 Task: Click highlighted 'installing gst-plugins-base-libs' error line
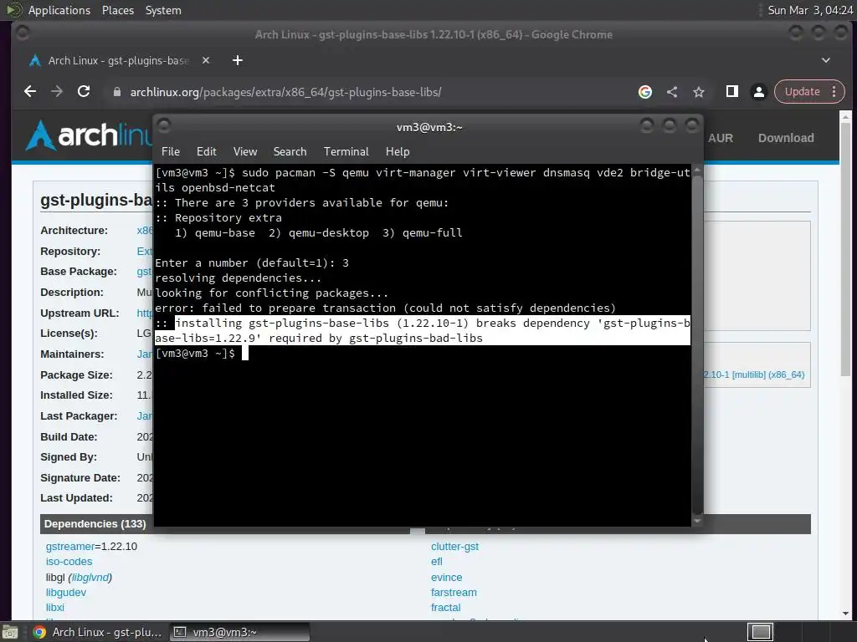point(423,330)
